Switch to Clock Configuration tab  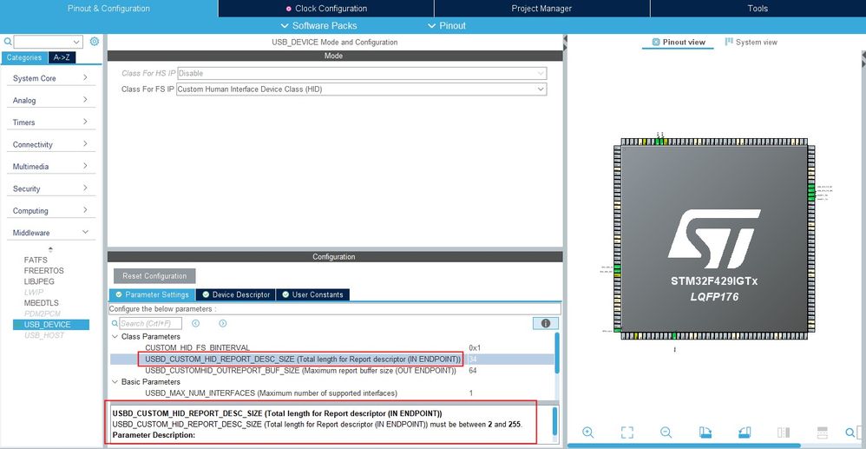tap(326, 9)
